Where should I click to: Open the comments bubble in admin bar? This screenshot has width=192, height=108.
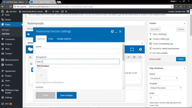click(x=47, y=11)
